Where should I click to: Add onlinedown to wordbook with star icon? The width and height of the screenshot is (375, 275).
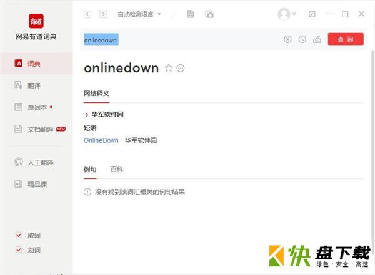169,68
